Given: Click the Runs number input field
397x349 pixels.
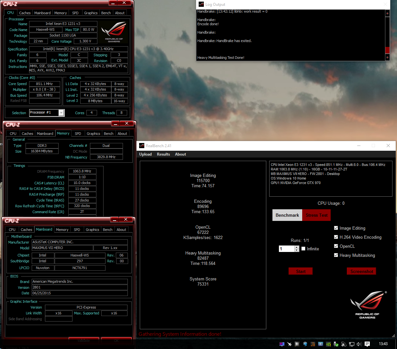Looking at the screenshot, I should pos(287,249).
